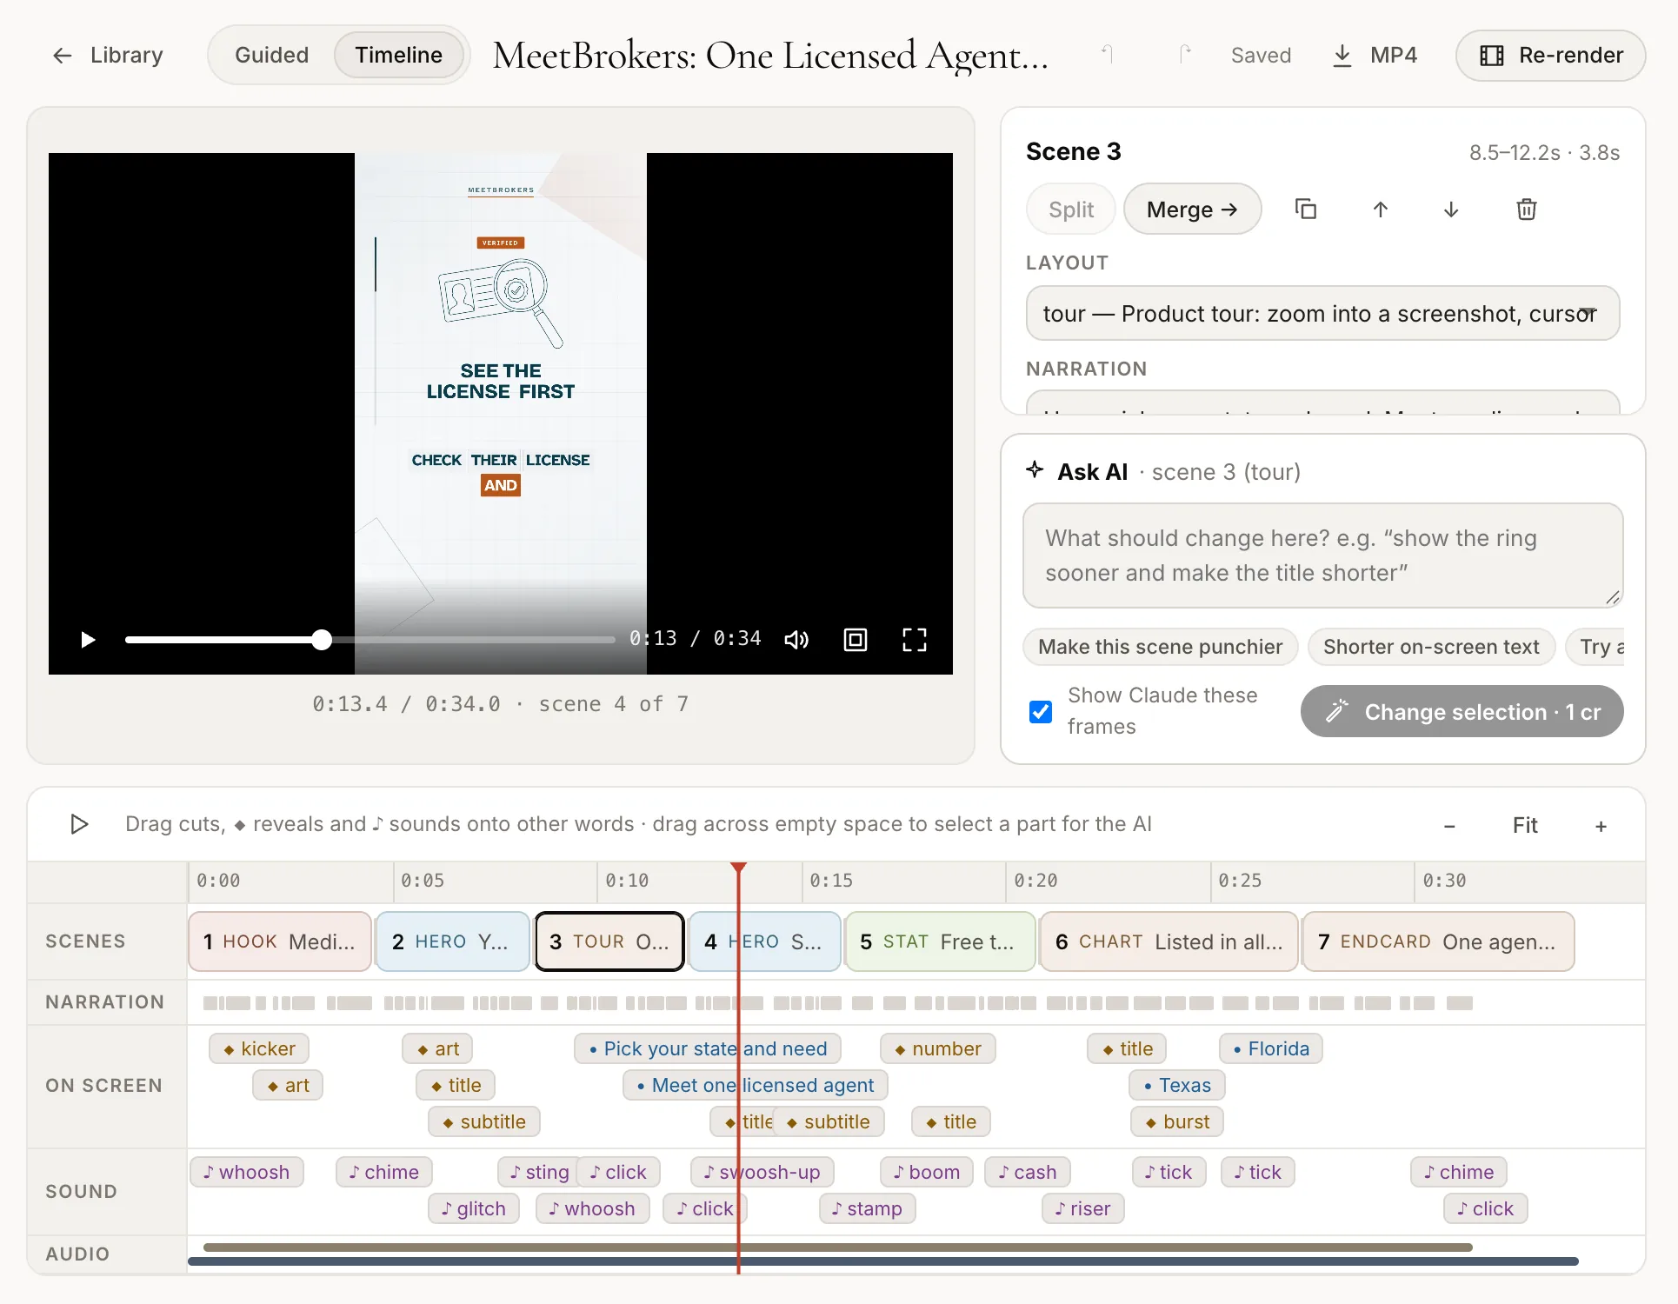1678x1304 pixels.
Task: Select the first whoosh sound chip
Action: (x=247, y=1172)
